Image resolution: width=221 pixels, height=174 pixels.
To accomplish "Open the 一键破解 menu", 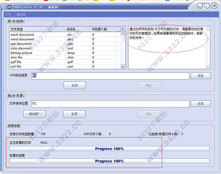I will 20,14.
